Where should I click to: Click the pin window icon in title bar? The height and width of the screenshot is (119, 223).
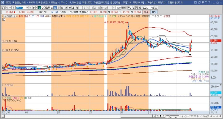click(203, 2)
